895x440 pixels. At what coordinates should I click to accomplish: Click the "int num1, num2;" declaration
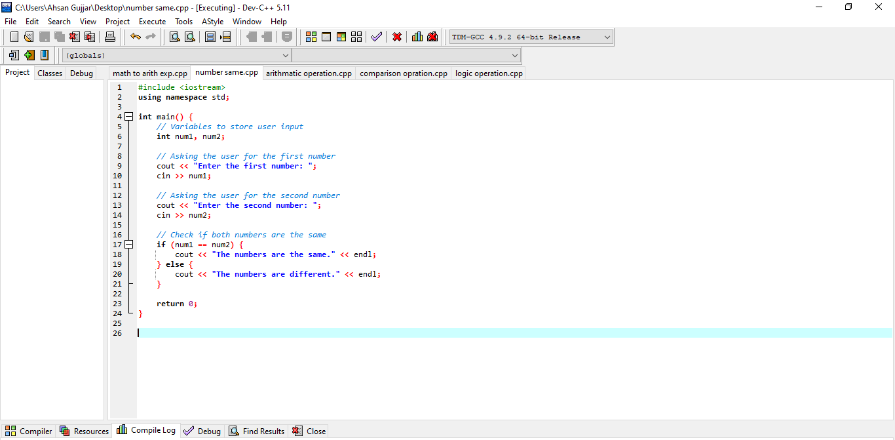click(191, 136)
